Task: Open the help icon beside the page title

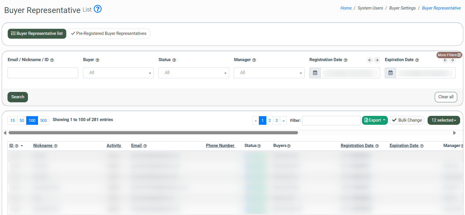Action: pyautogui.click(x=98, y=9)
